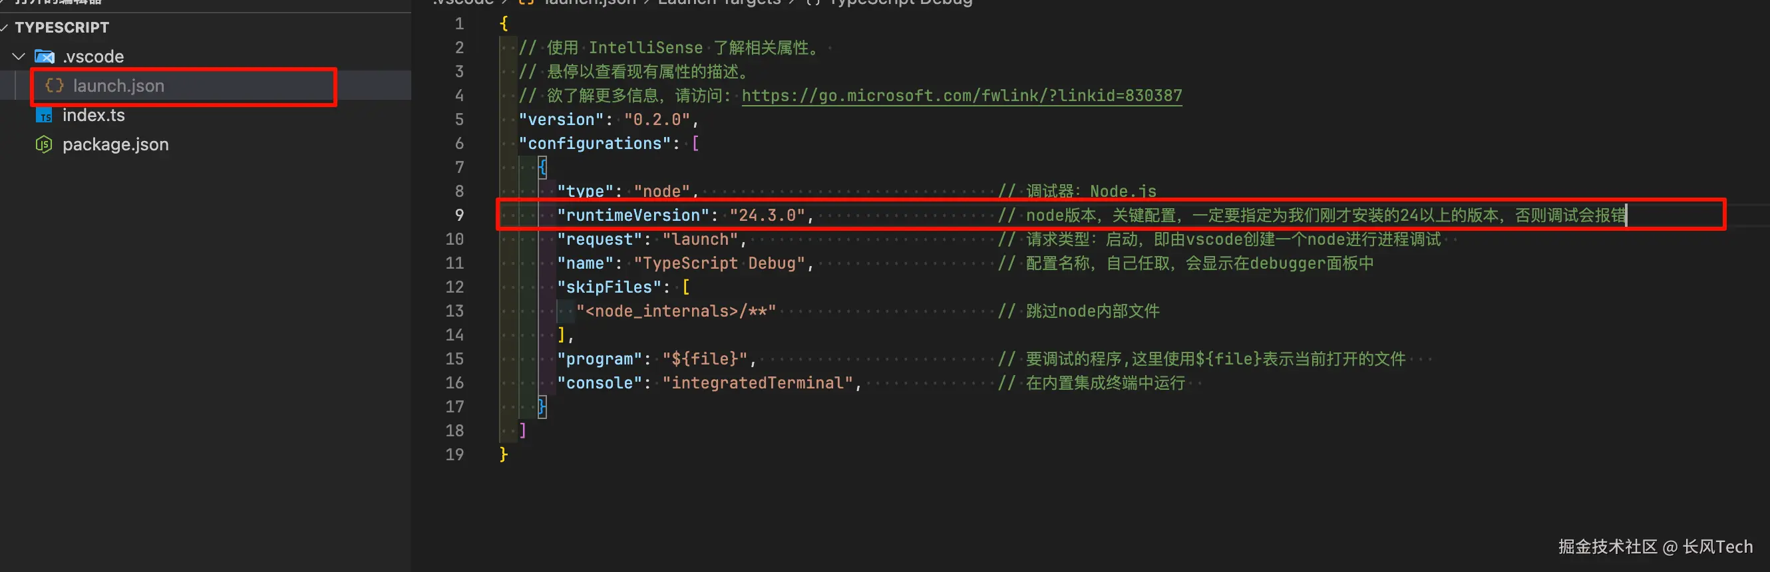Click the Node icon beside package.json
1770x572 pixels.
coord(44,144)
